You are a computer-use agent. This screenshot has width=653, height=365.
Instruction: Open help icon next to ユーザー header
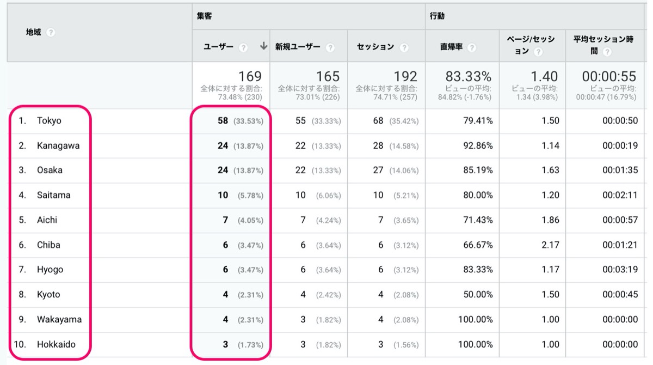[243, 47]
